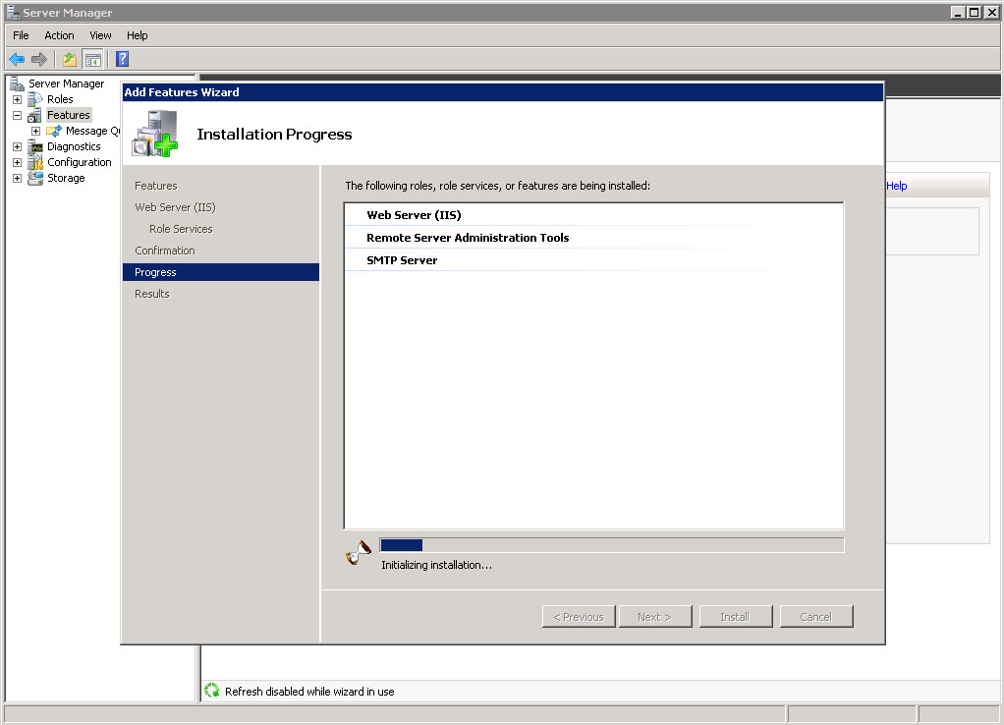Click the Installation Progress heading

click(x=274, y=134)
